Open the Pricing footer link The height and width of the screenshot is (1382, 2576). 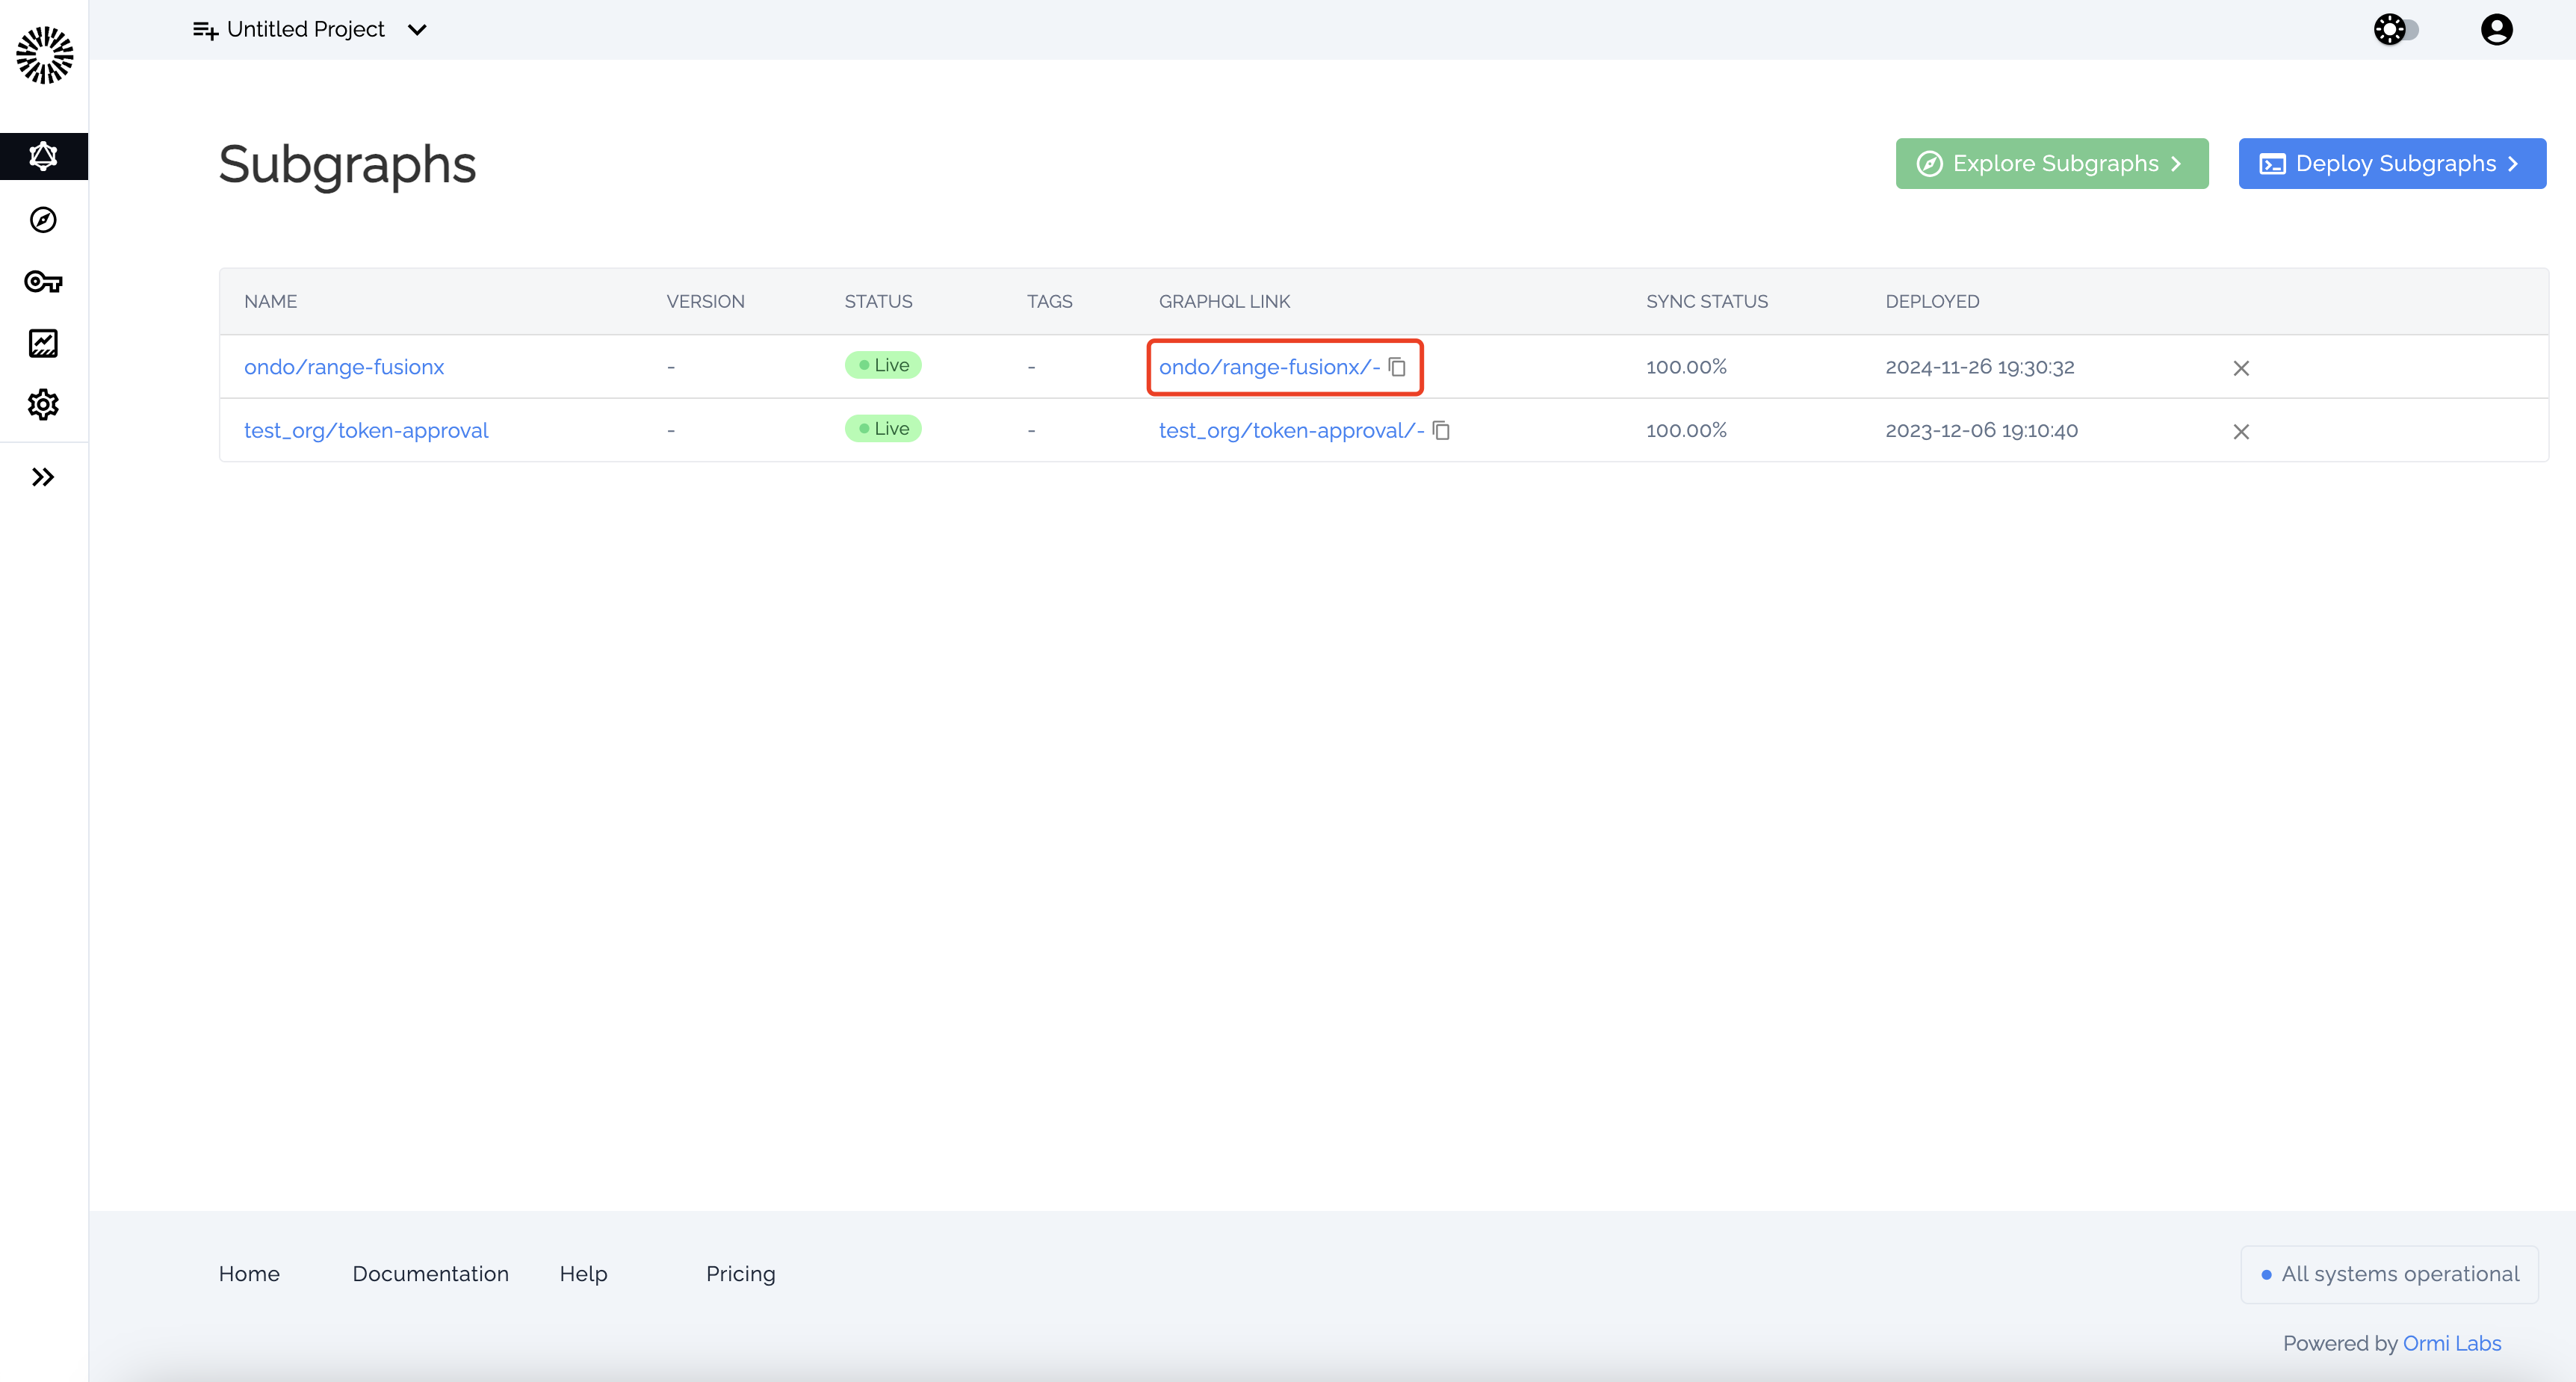click(740, 1273)
